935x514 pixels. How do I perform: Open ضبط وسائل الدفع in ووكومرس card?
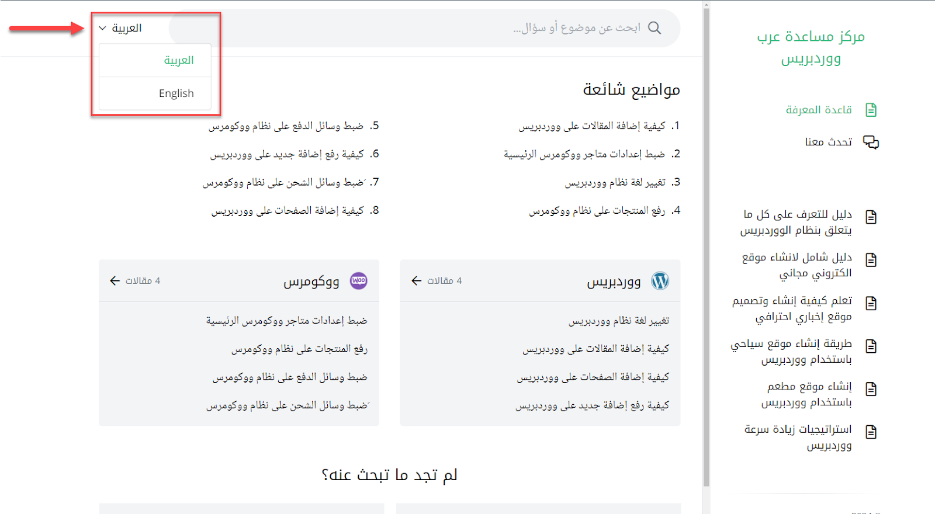point(290,377)
